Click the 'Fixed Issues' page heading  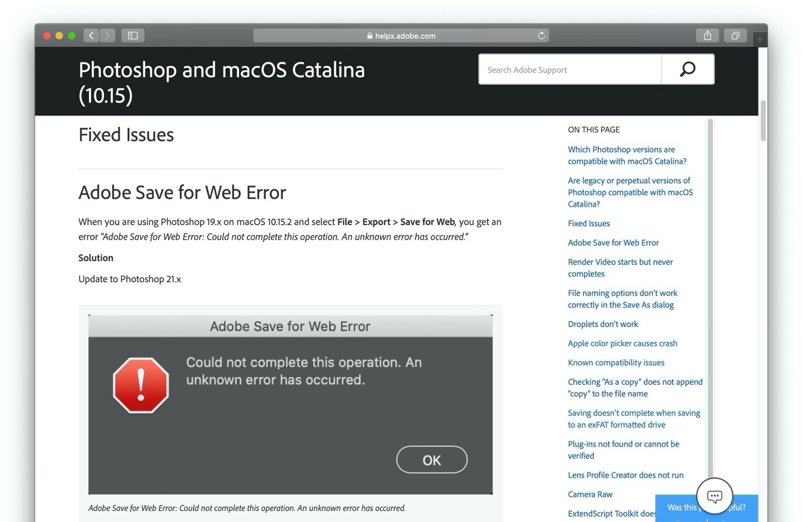click(126, 135)
